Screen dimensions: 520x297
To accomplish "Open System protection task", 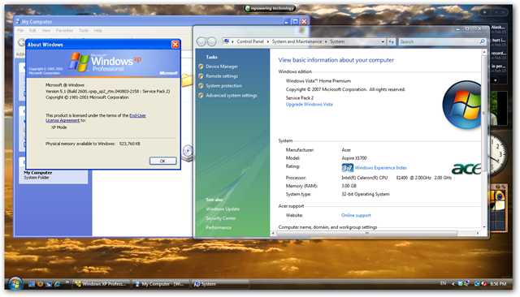I will [x=224, y=86].
